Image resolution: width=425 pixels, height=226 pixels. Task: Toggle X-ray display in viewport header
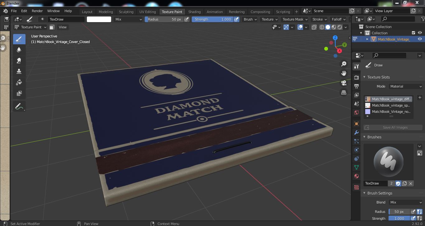tap(314, 27)
